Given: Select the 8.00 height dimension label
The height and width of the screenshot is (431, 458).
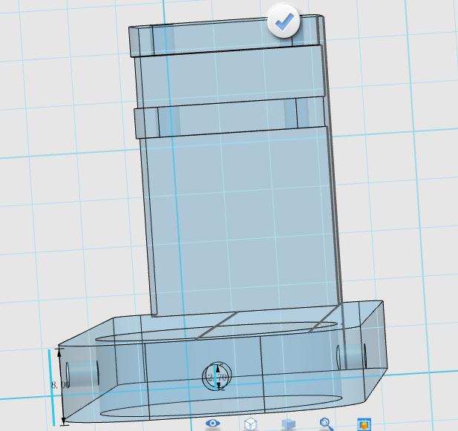Looking at the screenshot, I should click(x=57, y=385).
